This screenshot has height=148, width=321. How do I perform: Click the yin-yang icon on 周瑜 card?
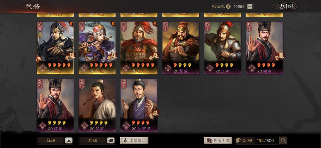[x=113, y=24]
